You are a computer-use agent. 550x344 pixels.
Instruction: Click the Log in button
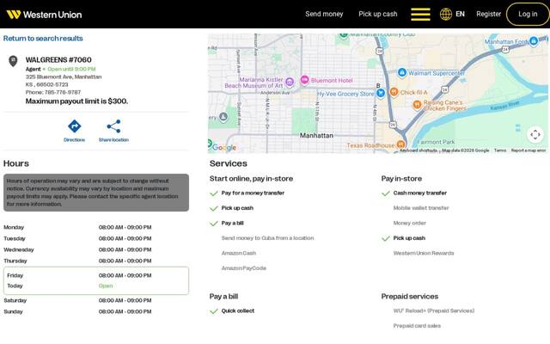528,14
